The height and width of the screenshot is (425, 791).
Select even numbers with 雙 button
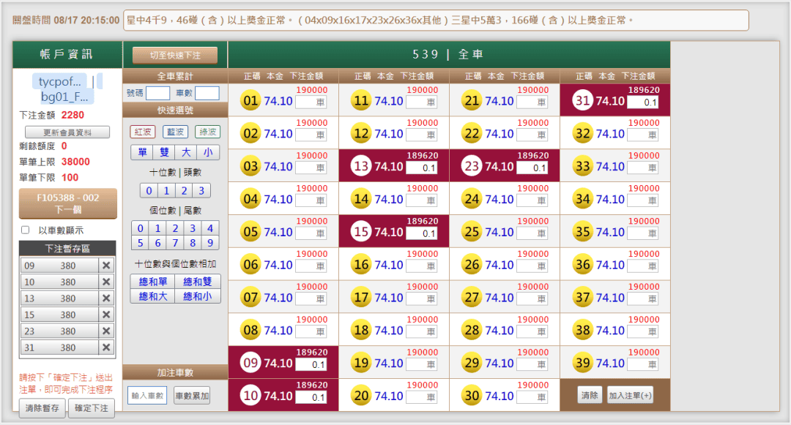click(x=164, y=153)
